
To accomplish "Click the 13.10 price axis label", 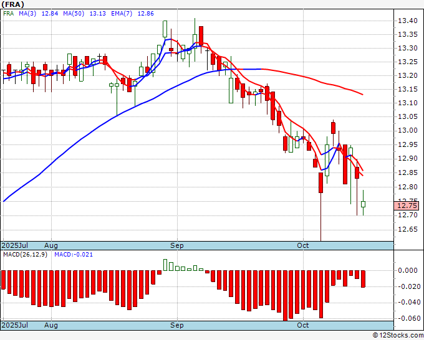I will point(408,103).
